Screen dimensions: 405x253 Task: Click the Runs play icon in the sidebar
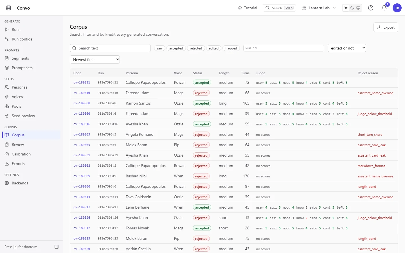(x=7, y=30)
